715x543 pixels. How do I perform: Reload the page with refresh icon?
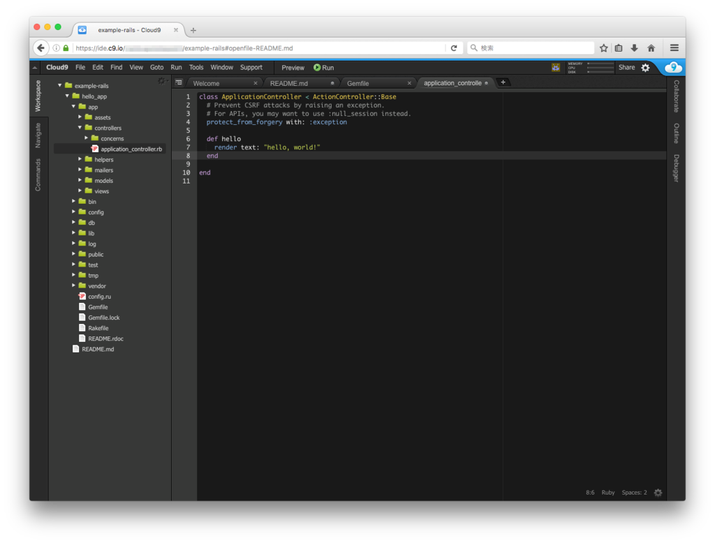[454, 48]
